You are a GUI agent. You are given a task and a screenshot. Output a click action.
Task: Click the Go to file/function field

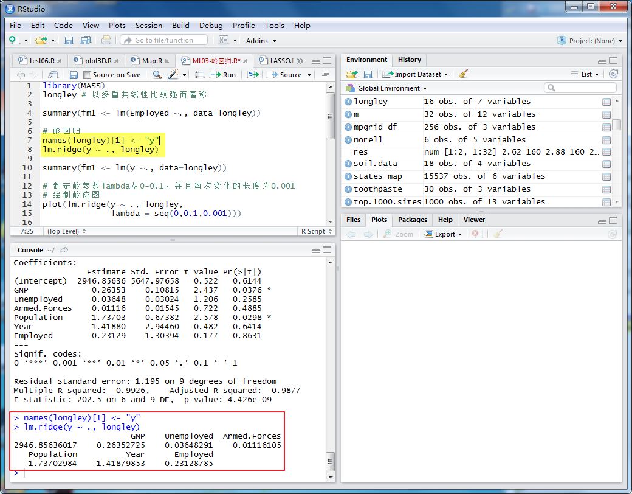click(x=163, y=40)
